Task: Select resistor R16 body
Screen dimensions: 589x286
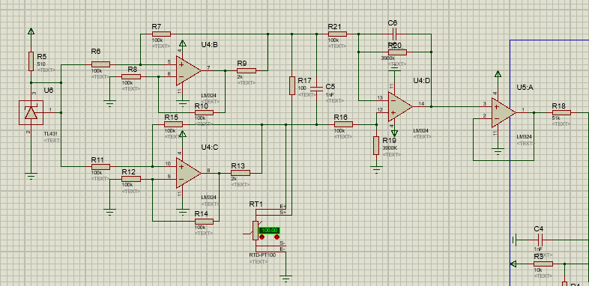Action: [x=343, y=124]
